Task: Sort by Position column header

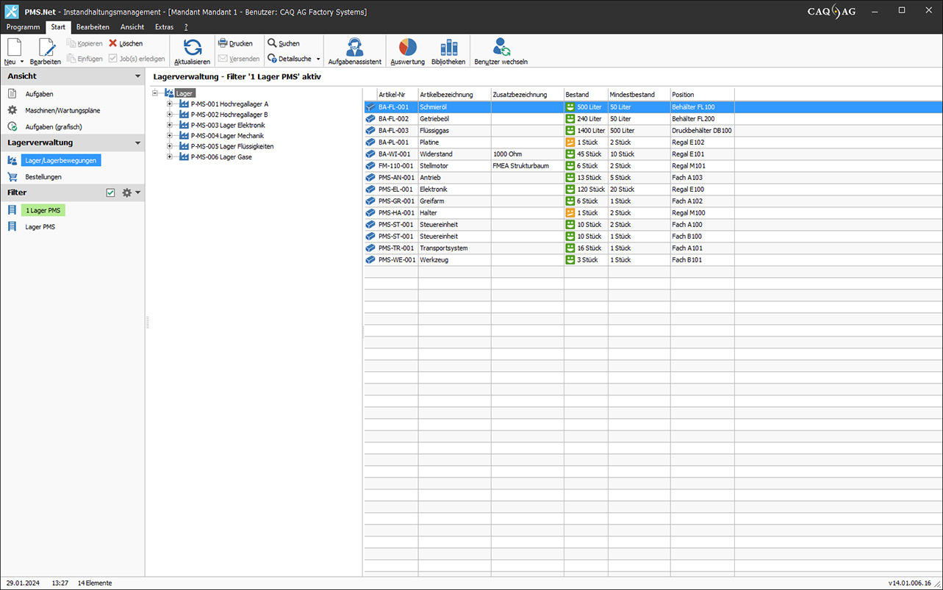Action: pyautogui.click(x=702, y=95)
